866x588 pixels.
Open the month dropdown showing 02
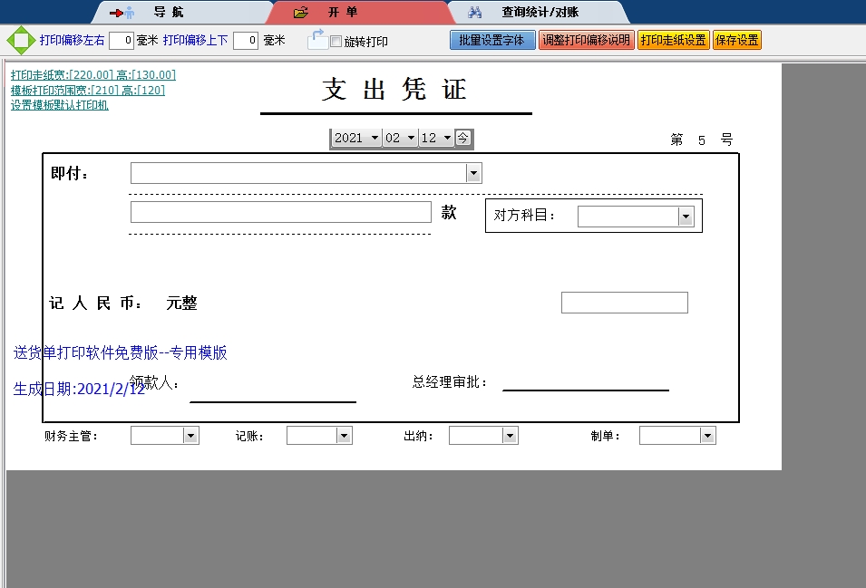pyautogui.click(x=403, y=139)
